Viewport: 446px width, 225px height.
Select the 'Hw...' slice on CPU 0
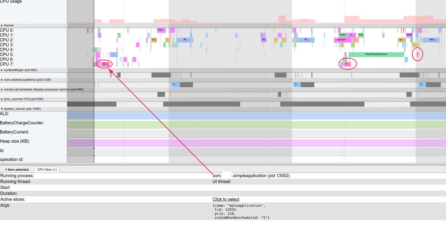click(x=161, y=30)
